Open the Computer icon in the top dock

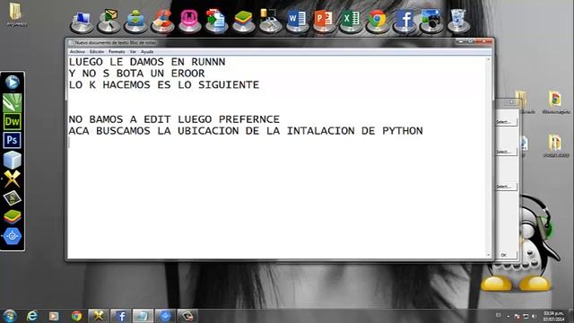pos(82,21)
